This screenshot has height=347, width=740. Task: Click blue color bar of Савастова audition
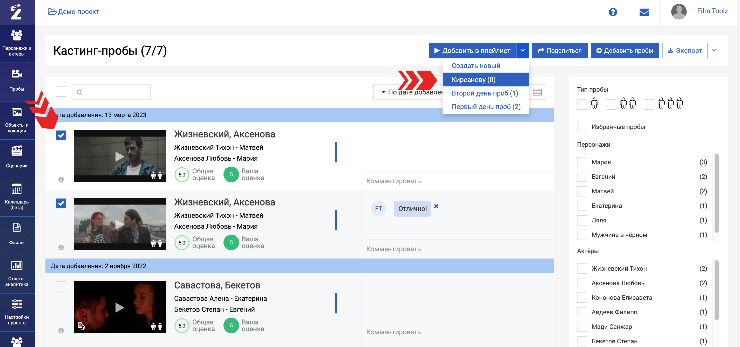(x=336, y=303)
